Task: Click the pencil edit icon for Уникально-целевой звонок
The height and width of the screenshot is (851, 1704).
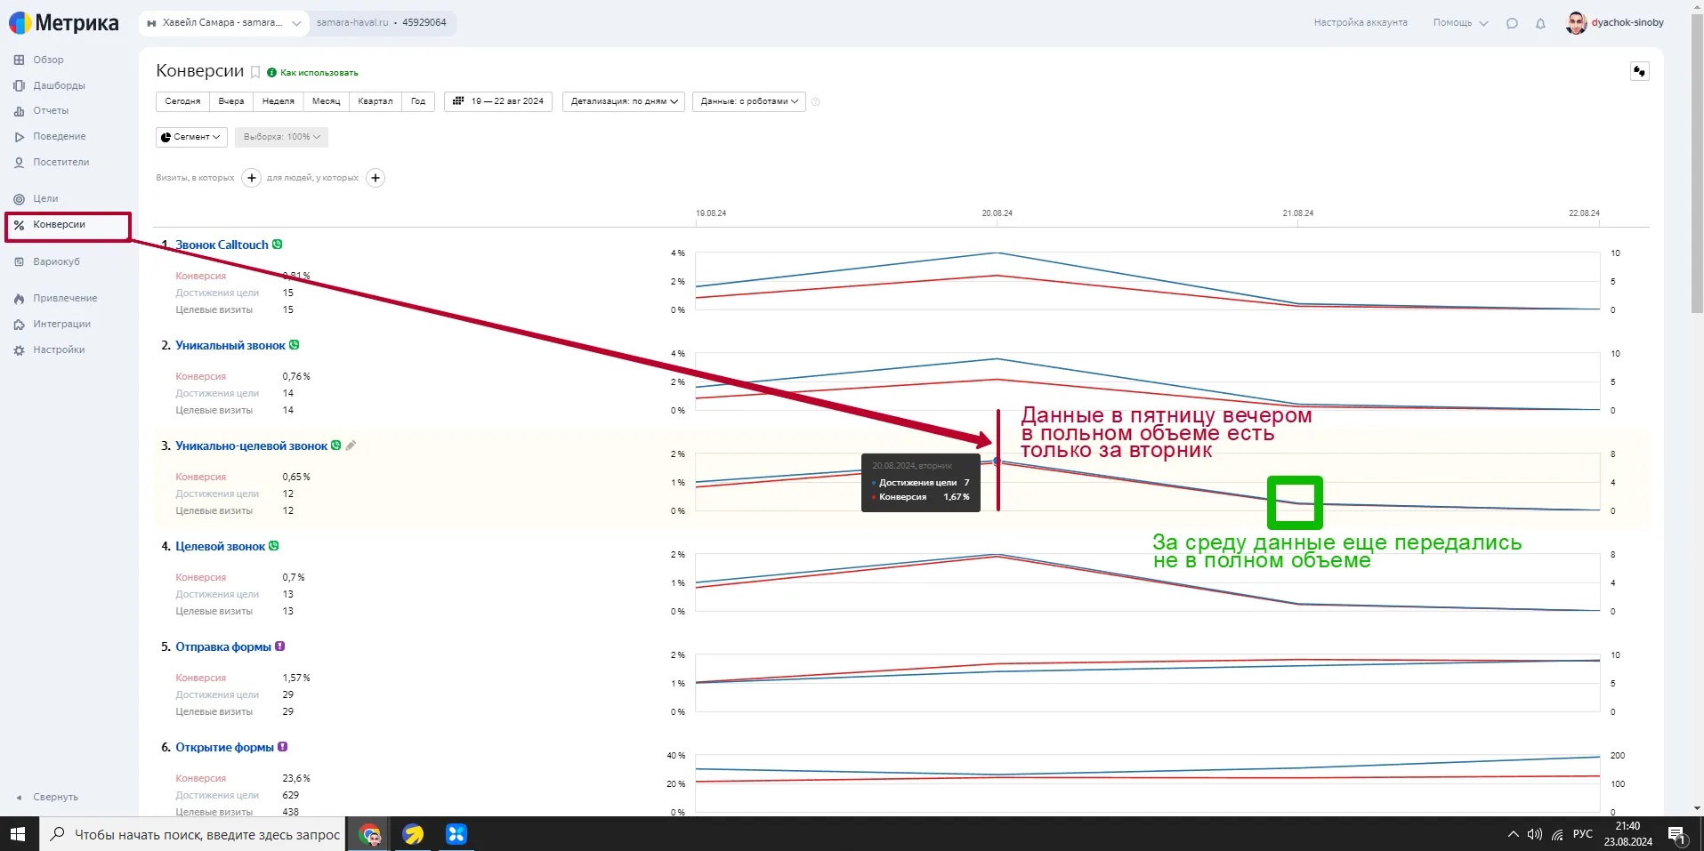Action: point(351,446)
